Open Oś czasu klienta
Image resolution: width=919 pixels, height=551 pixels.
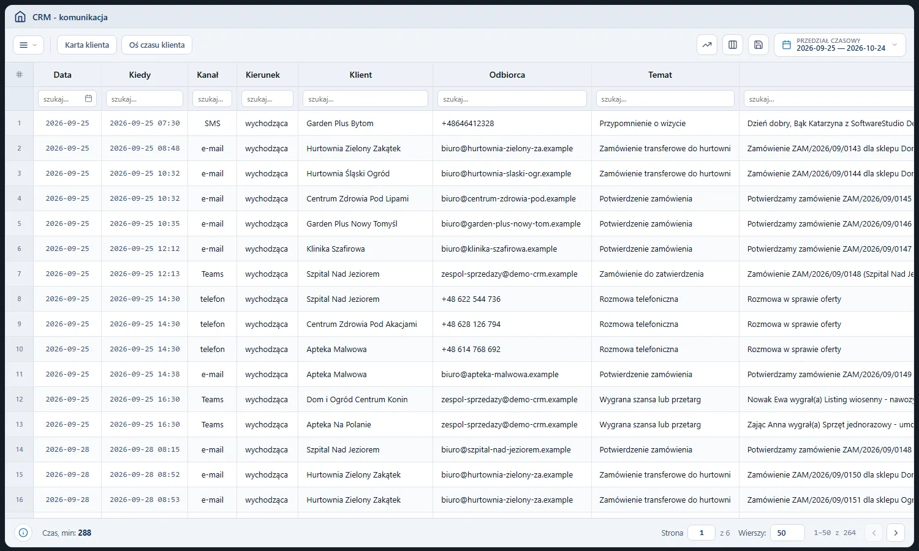pyautogui.click(x=157, y=45)
